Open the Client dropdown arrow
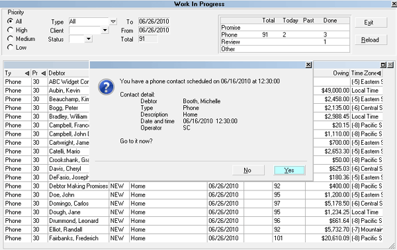This screenshot has width=397, height=250. [x=105, y=30]
